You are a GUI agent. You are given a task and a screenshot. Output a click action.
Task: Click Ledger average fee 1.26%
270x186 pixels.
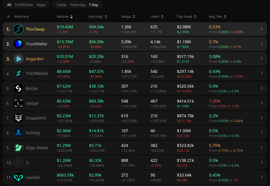click(x=215, y=101)
